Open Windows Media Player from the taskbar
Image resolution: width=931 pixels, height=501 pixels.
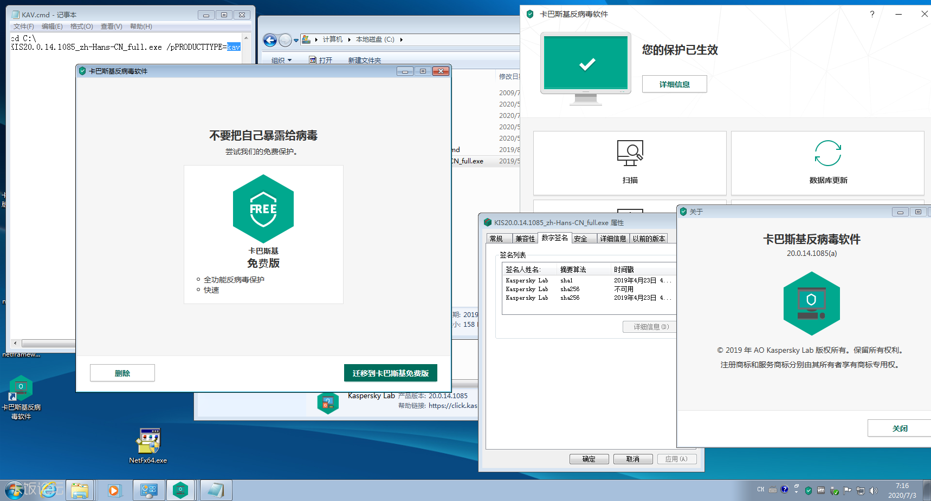point(114,490)
